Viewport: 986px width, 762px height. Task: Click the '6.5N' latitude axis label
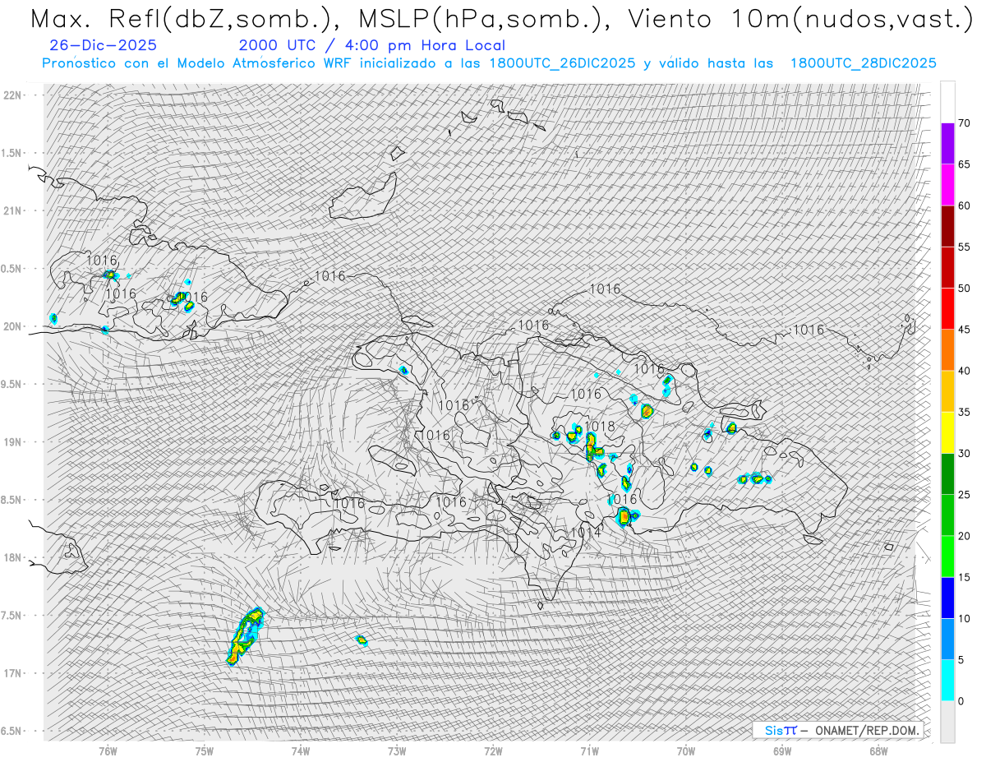tap(12, 731)
